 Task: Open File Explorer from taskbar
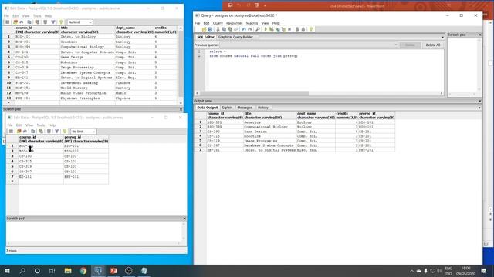[x=68, y=271]
